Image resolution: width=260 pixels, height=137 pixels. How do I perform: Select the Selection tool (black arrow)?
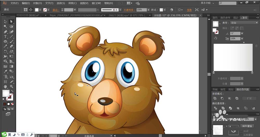5,22
